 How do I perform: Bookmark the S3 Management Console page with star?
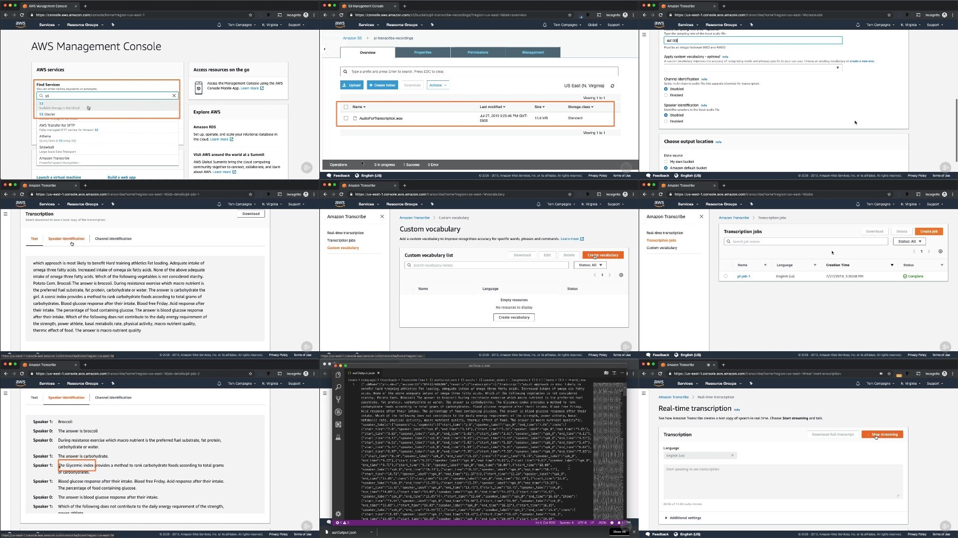(570, 15)
